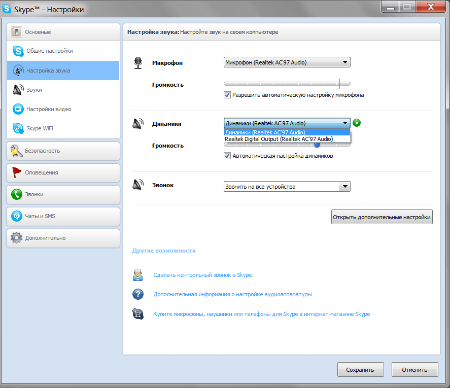Click the Основные section icon
450x388 pixels.
pyautogui.click(x=17, y=32)
